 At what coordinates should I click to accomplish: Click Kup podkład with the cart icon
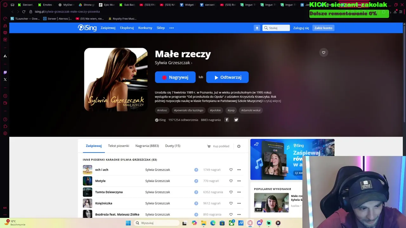pos(218,146)
